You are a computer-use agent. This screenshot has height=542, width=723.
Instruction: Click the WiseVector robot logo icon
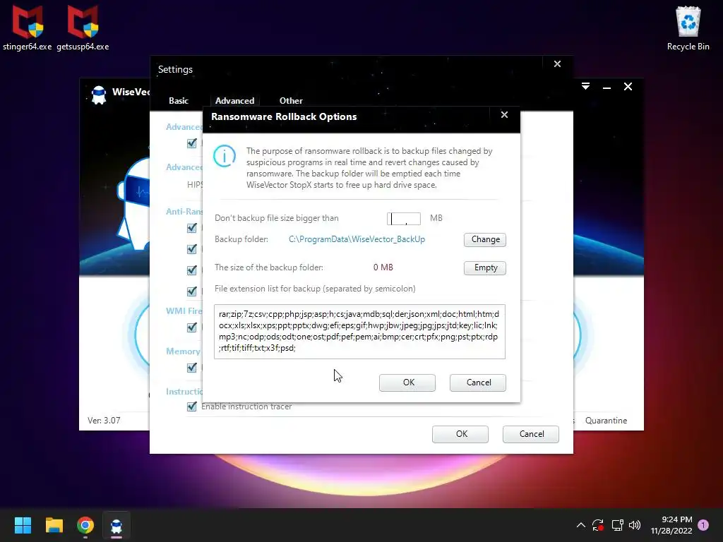tap(99, 95)
